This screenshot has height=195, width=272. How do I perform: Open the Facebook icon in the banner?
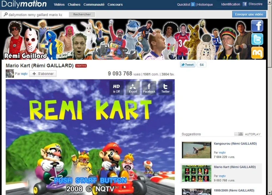(x=257, y=26)
